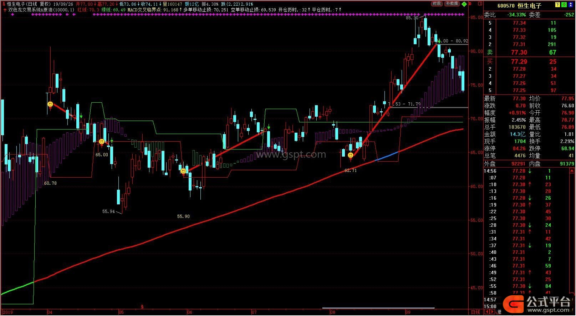Open the 日线 period selector at the chart bottom
Screen dimensions: 576x316
pyautogui.click(x=475, y=312)
